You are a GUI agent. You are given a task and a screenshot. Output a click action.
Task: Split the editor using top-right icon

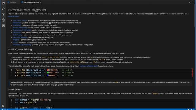click(x=190, y=2)
